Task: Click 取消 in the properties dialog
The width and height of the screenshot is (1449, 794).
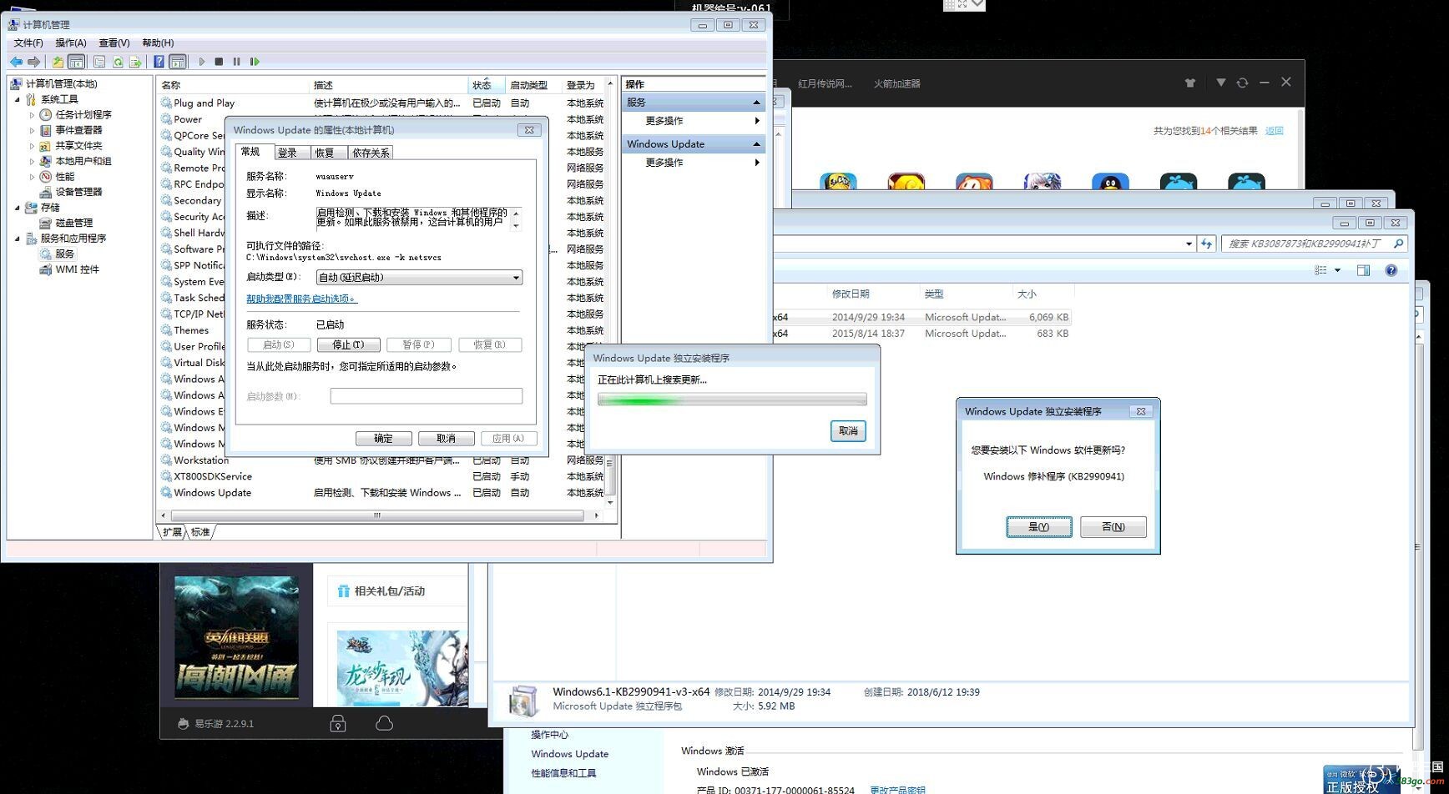Action: (447, 438)
